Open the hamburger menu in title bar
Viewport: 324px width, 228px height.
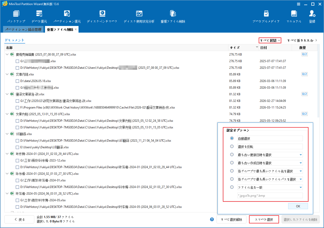299,4
